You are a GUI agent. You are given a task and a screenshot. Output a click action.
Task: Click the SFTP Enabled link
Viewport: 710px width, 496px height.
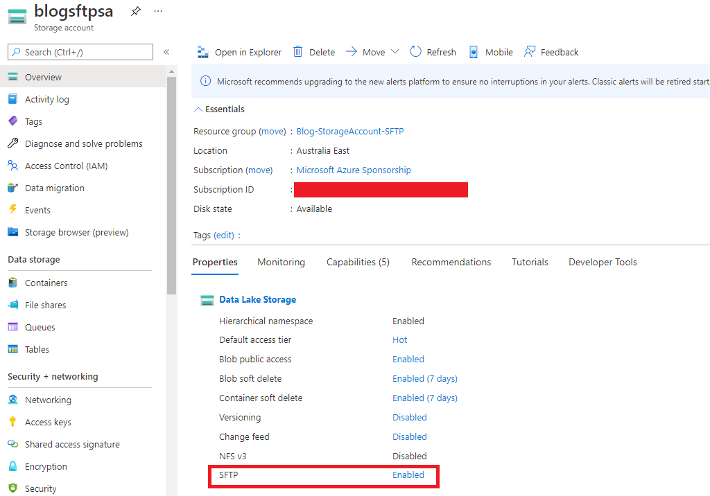[x=408, y=475]
